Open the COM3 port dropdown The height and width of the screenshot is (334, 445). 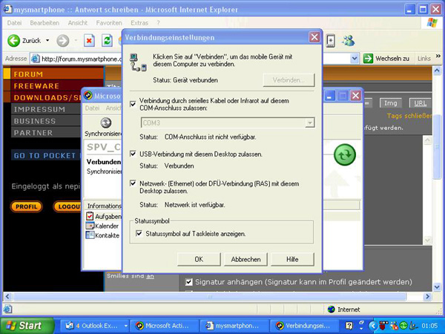[x=309, y=123]
